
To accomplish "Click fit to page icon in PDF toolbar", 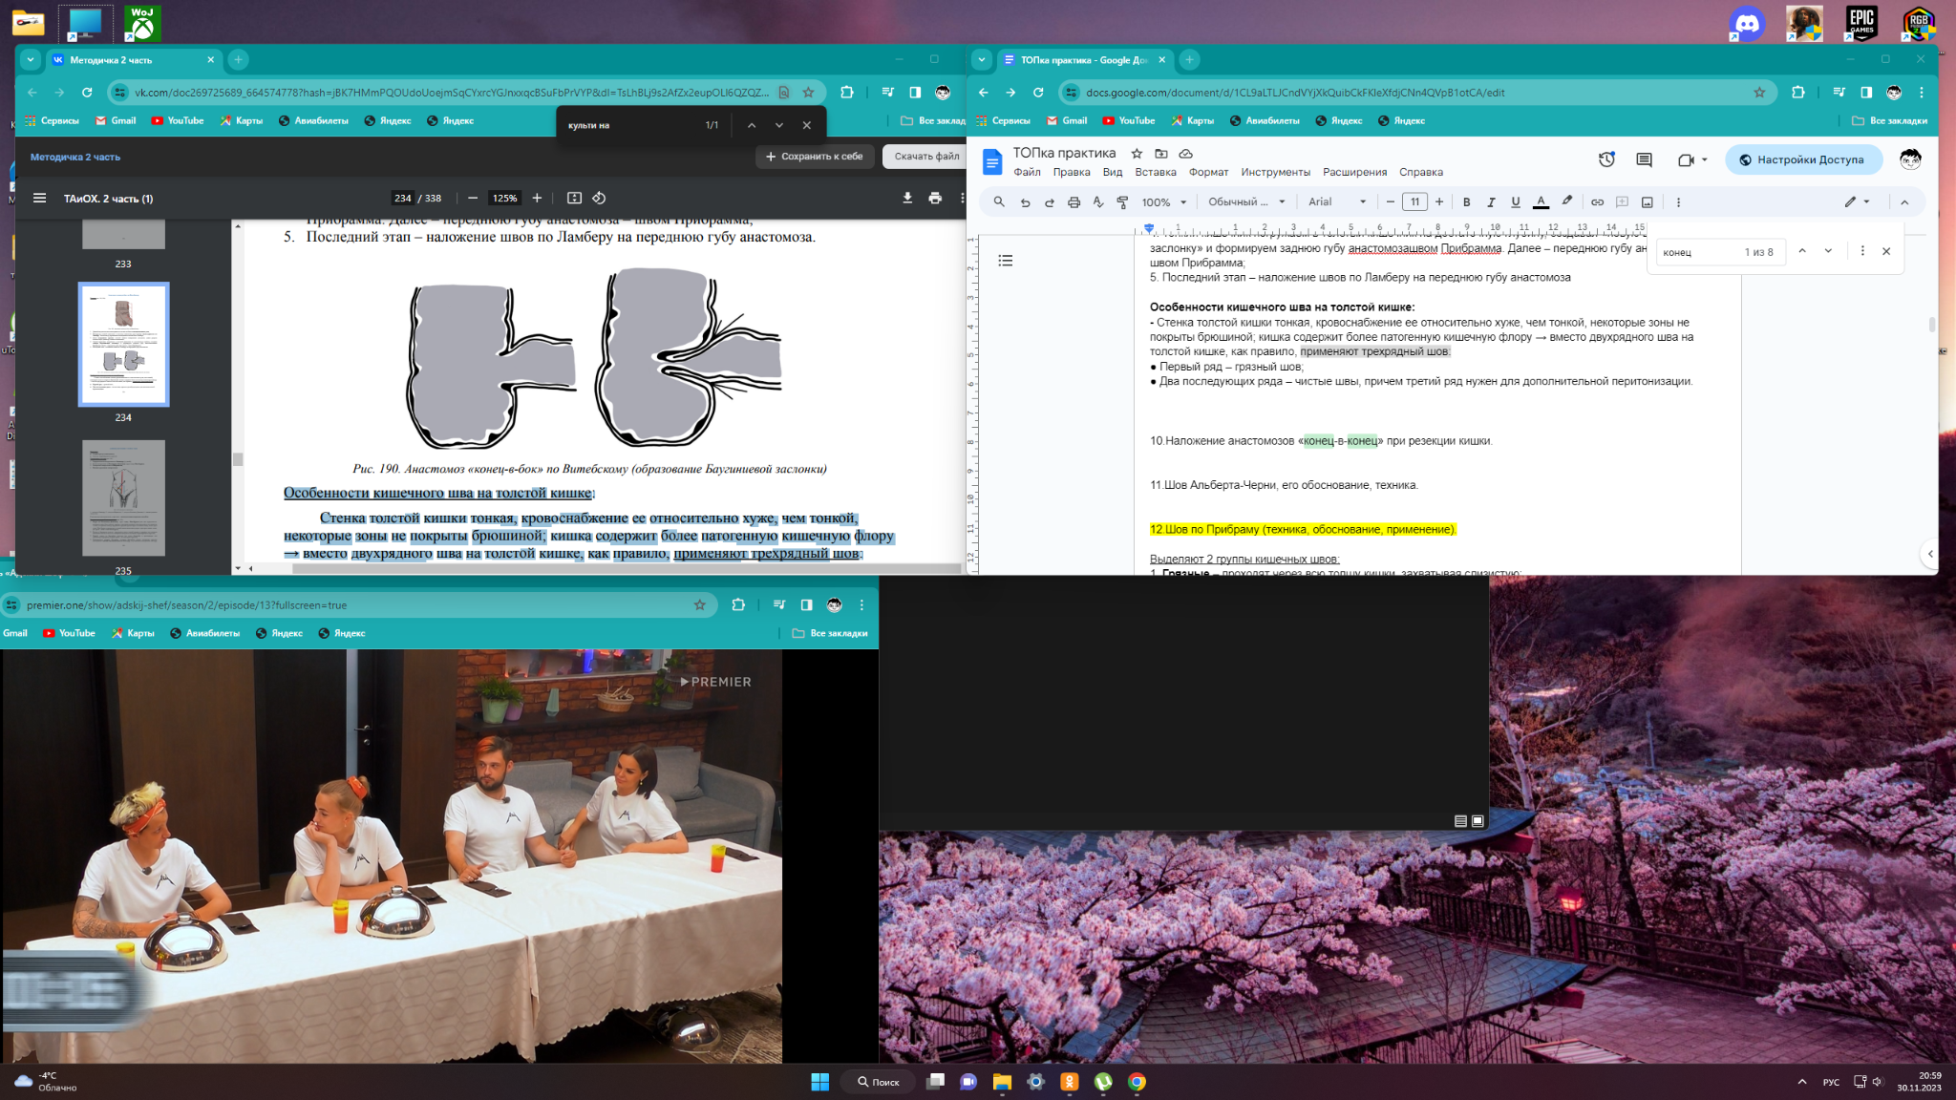I will (574, 198).
